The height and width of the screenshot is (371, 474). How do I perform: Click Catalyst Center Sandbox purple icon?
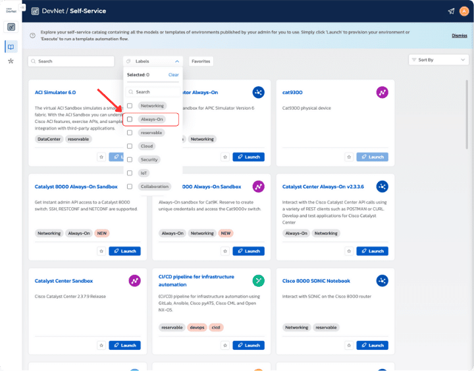[134, 281]
